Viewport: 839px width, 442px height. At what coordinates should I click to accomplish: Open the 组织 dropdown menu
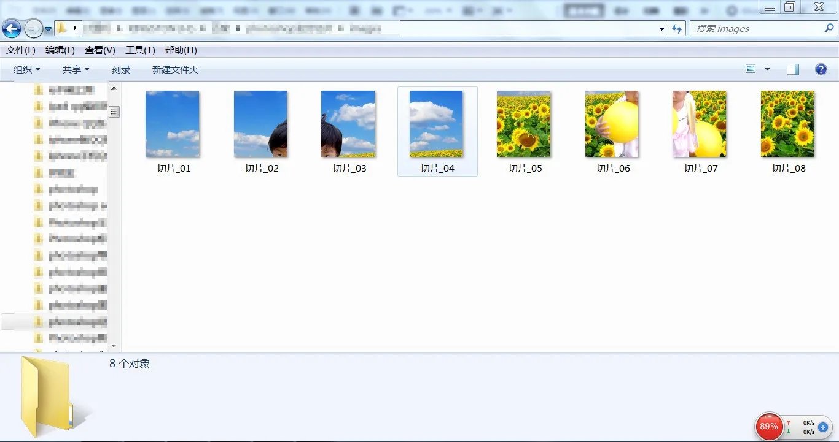[26, 69]
